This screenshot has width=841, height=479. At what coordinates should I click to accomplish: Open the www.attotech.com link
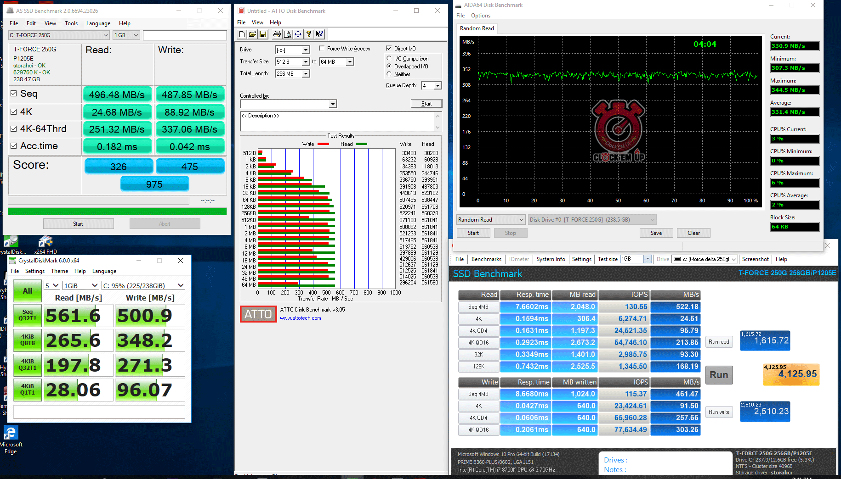pyautogui.click(x=301, y=318)
